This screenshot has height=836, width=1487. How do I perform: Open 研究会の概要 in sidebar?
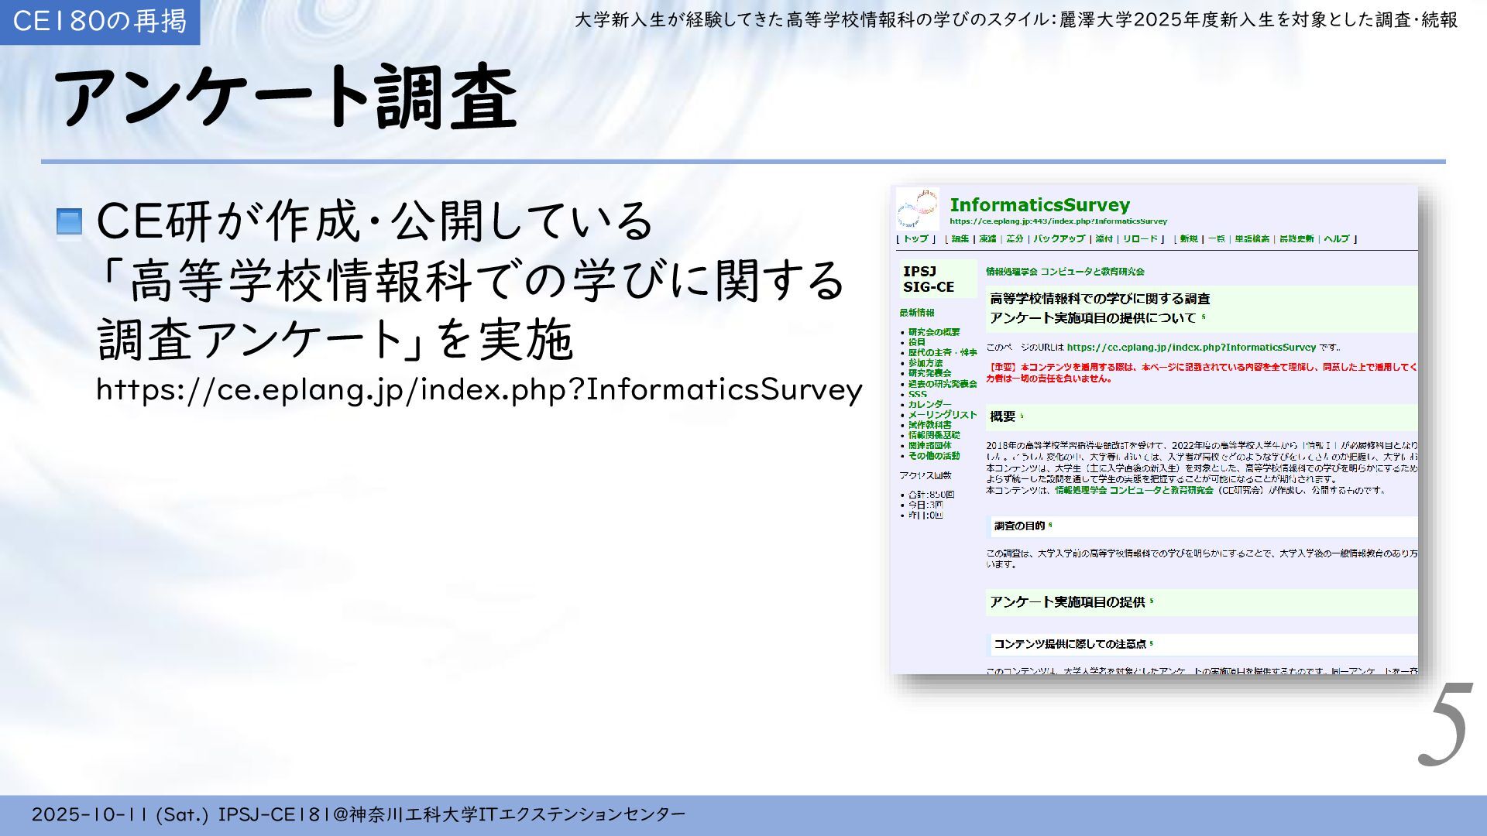pos(934,332)
